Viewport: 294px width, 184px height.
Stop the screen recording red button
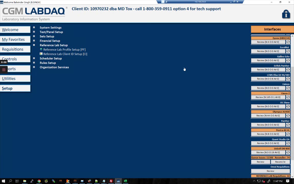(4, 70)
